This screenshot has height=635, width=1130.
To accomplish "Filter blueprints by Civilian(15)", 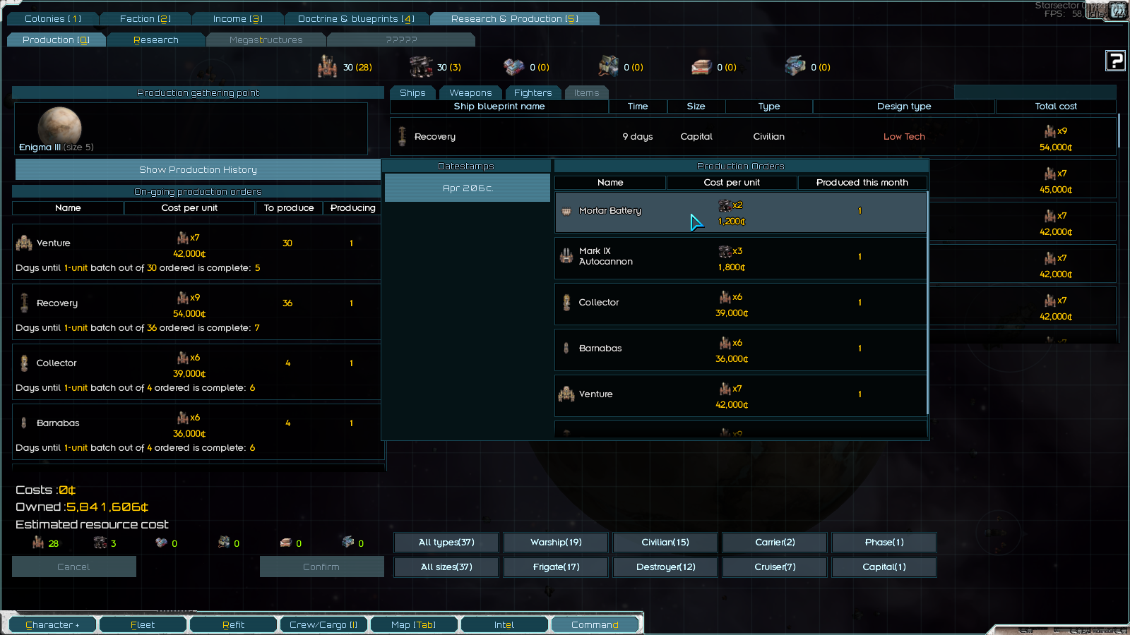I will pos(665,542).
